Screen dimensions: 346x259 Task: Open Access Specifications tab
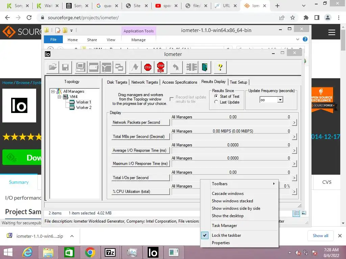pyautogui.click(x=180, y=82)
